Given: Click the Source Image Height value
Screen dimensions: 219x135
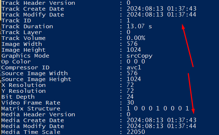Looking at the screenshot, I should (x=134, y=79).
